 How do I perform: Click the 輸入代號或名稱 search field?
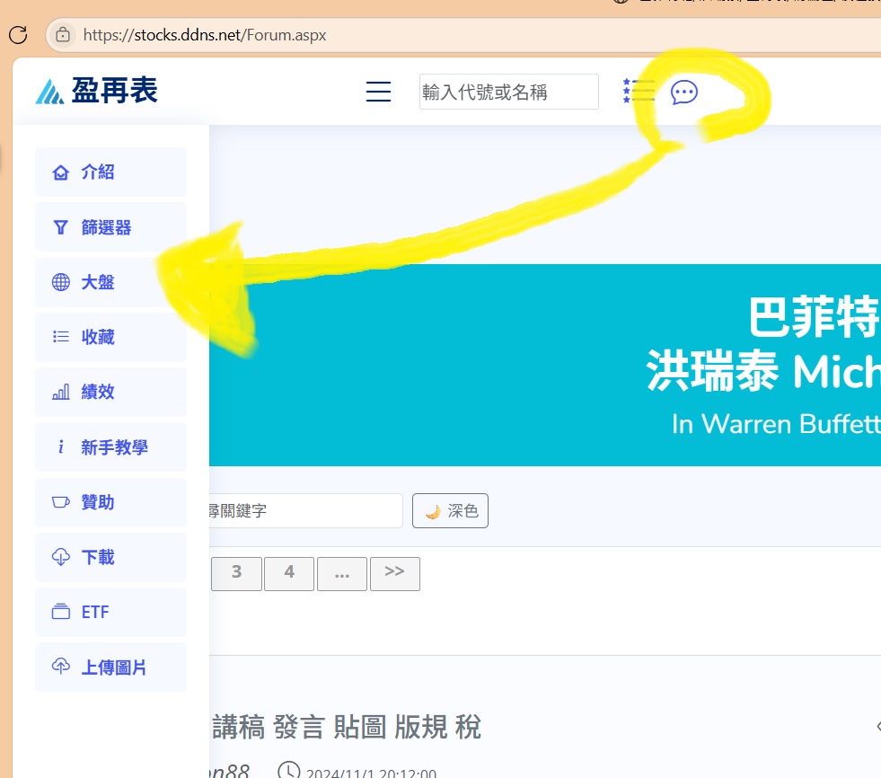508,92
